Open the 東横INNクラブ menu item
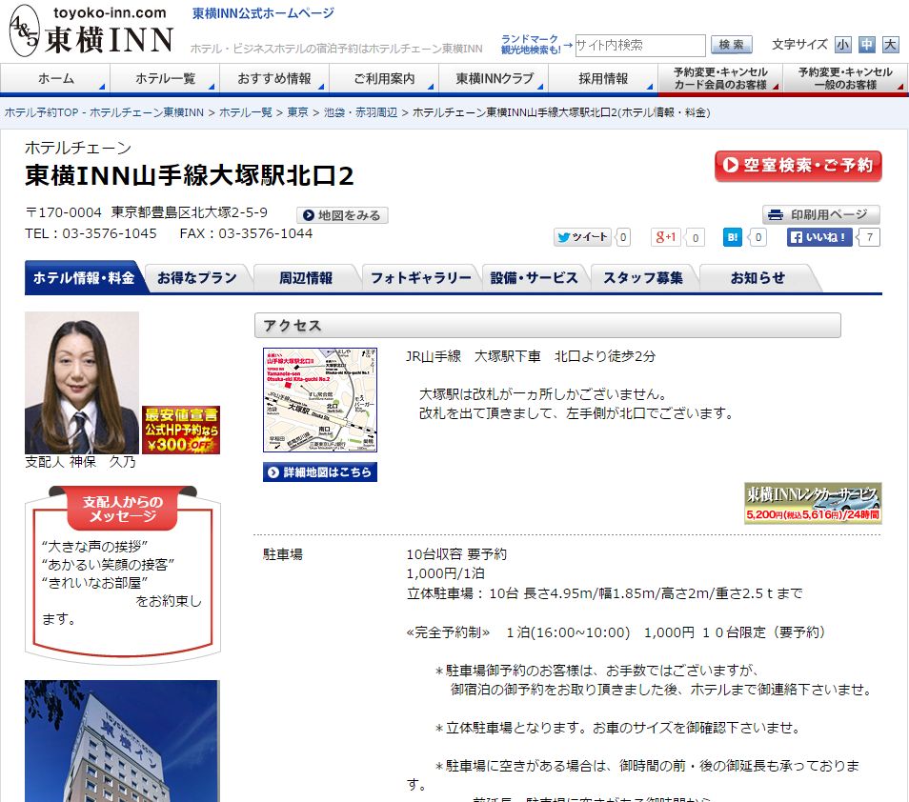The width and height of the screenshot is (909, 802). point(494,78)
